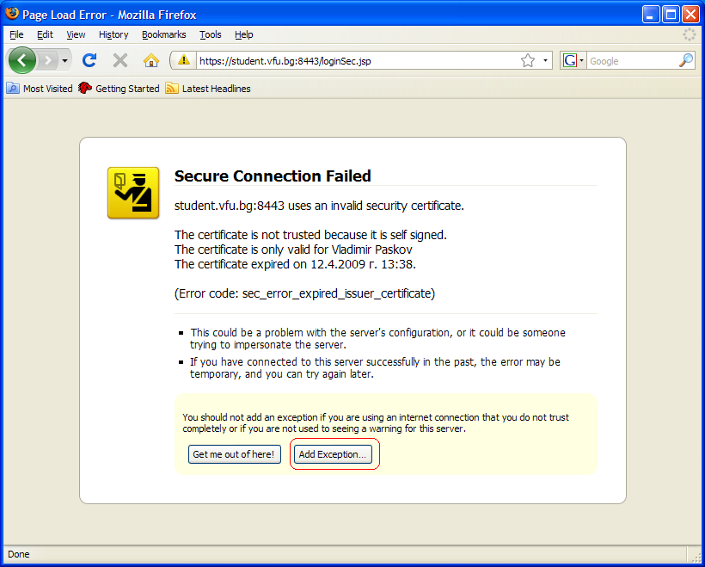Click the certificate expired on 12.4.2009 line

pyautogui.click(x=295, y=264)
